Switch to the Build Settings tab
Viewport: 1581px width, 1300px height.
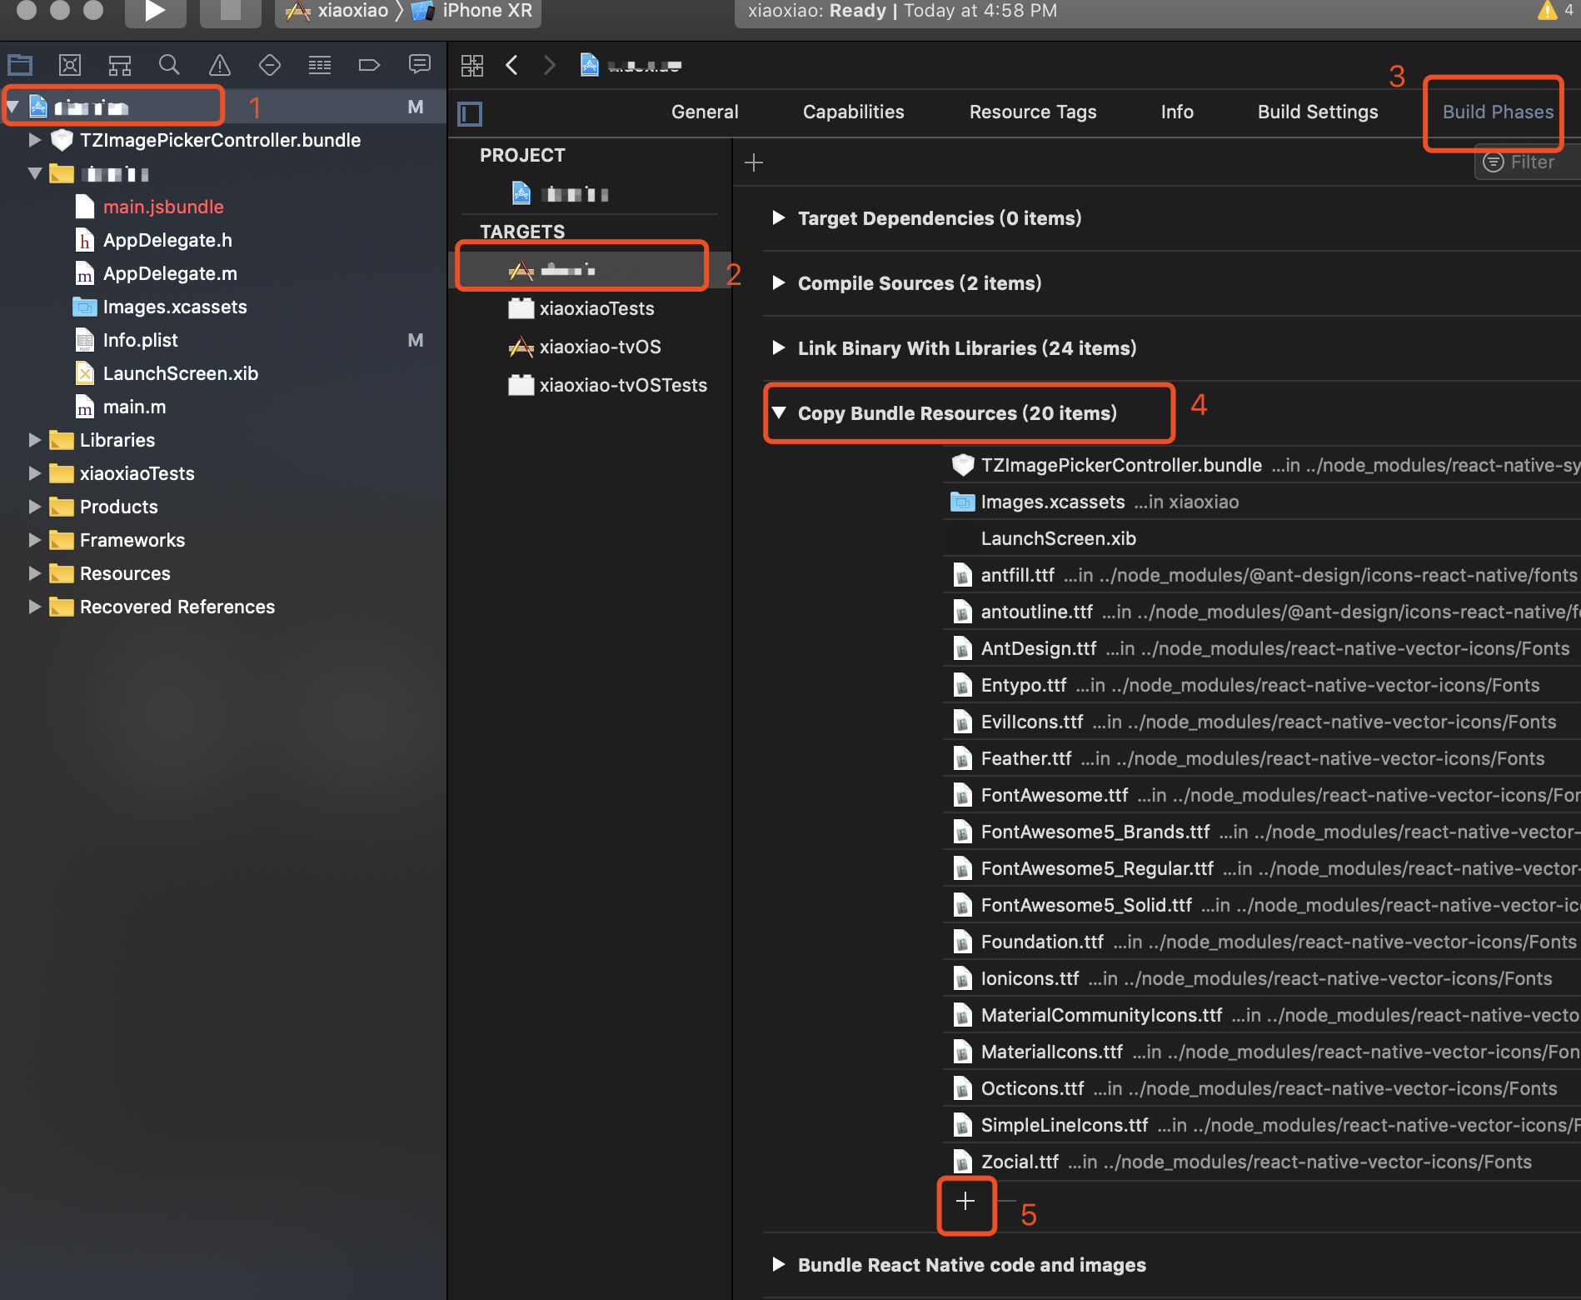[1317, 112]
